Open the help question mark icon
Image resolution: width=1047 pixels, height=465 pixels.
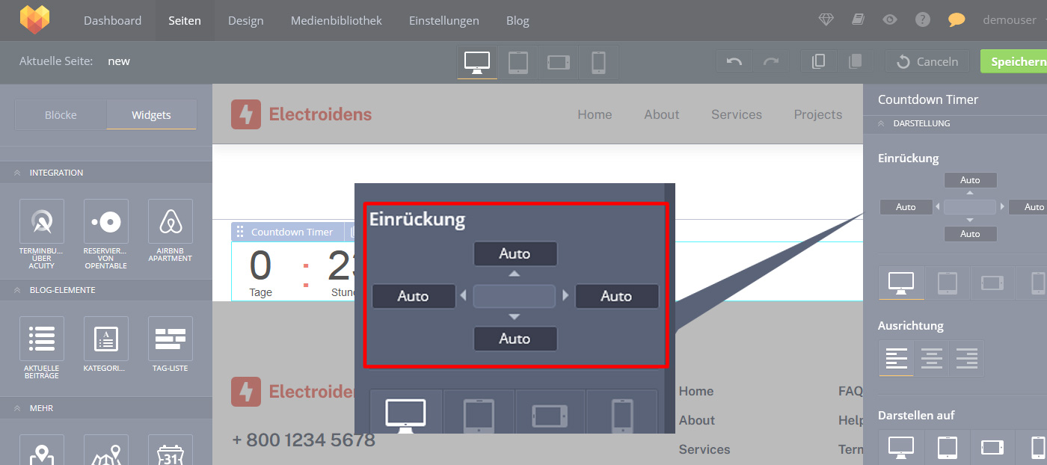tap(923, 20)
